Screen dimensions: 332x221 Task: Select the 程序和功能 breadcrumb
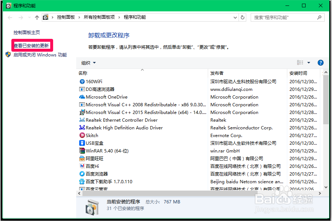[x=134, y=17]
